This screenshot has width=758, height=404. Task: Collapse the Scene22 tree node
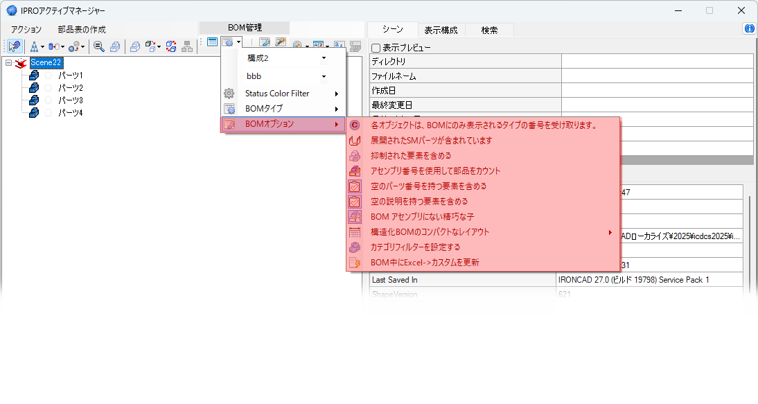point(8,63)
